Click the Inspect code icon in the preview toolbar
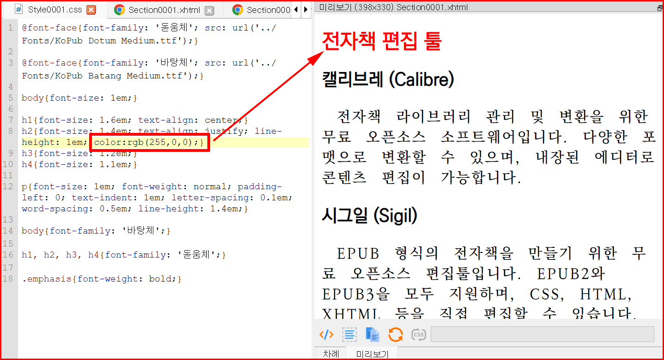This screenshot has height=360, width=664. point(326,334)
